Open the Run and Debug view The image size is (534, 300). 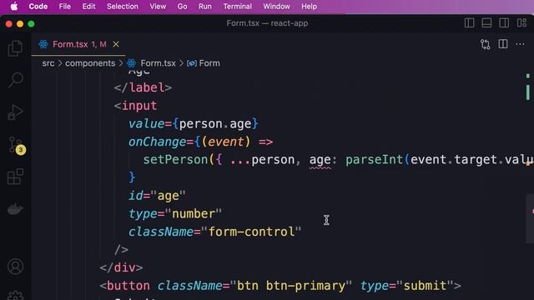(15, 112)
